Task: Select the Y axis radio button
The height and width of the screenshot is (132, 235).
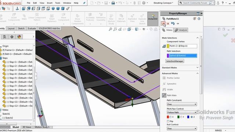Action: 181,117
